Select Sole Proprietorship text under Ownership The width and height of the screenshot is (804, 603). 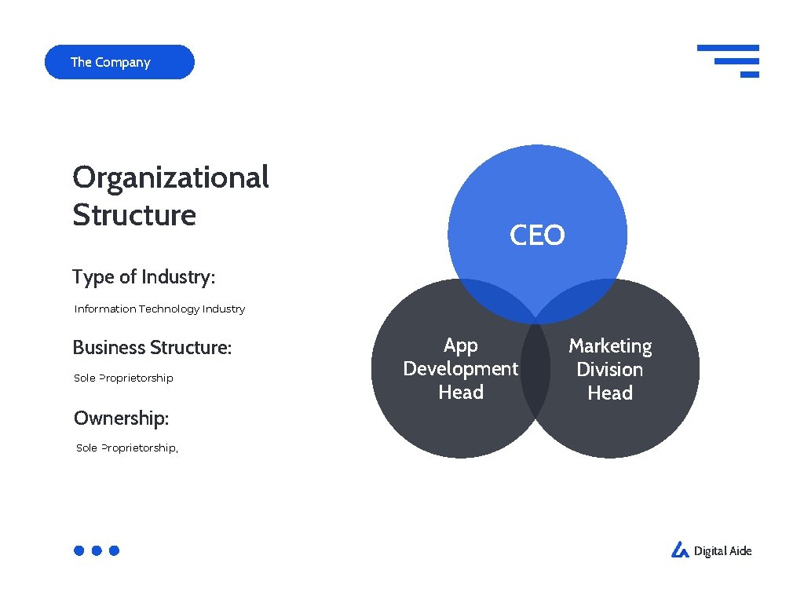[127, 448]
